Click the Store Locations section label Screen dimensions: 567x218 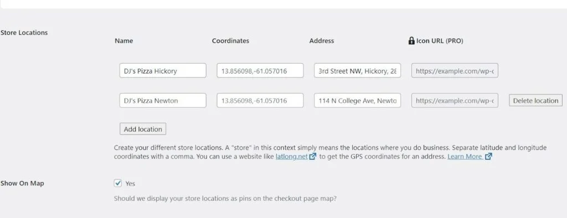(x=24, y=33)
